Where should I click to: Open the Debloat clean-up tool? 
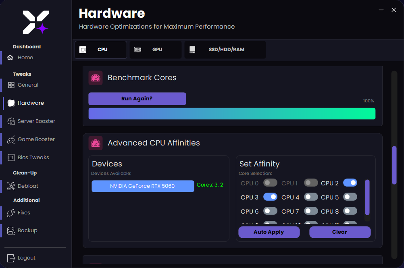click(x=28, y=186)
